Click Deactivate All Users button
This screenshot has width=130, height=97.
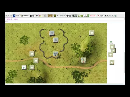point(62,16)
